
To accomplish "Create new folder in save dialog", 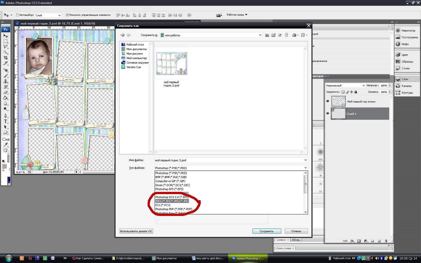I will 273,35.
